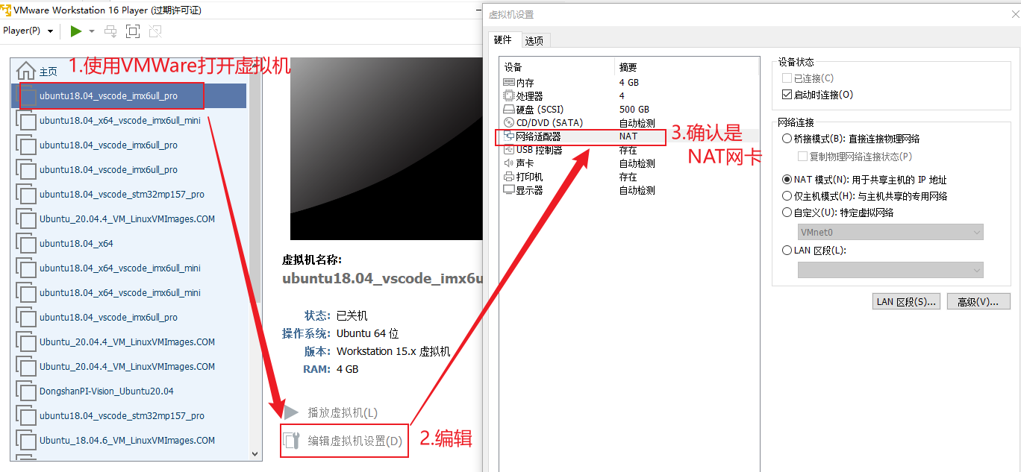
Task: Click the wrench icon for 编辑虚拟机设置
Action: click(292, 441)
